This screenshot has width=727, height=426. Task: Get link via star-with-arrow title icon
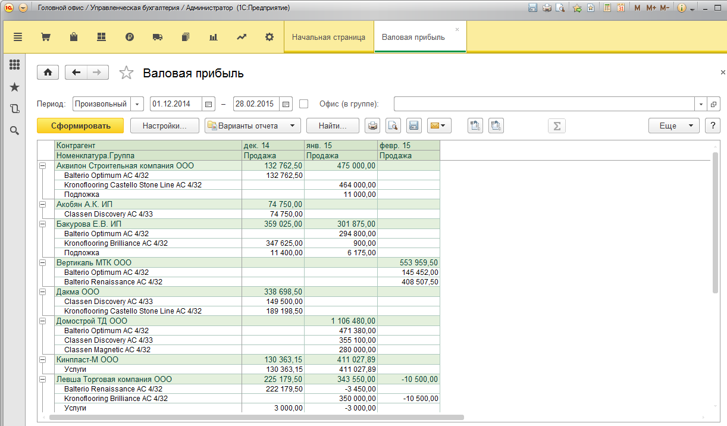click(576, 8)
